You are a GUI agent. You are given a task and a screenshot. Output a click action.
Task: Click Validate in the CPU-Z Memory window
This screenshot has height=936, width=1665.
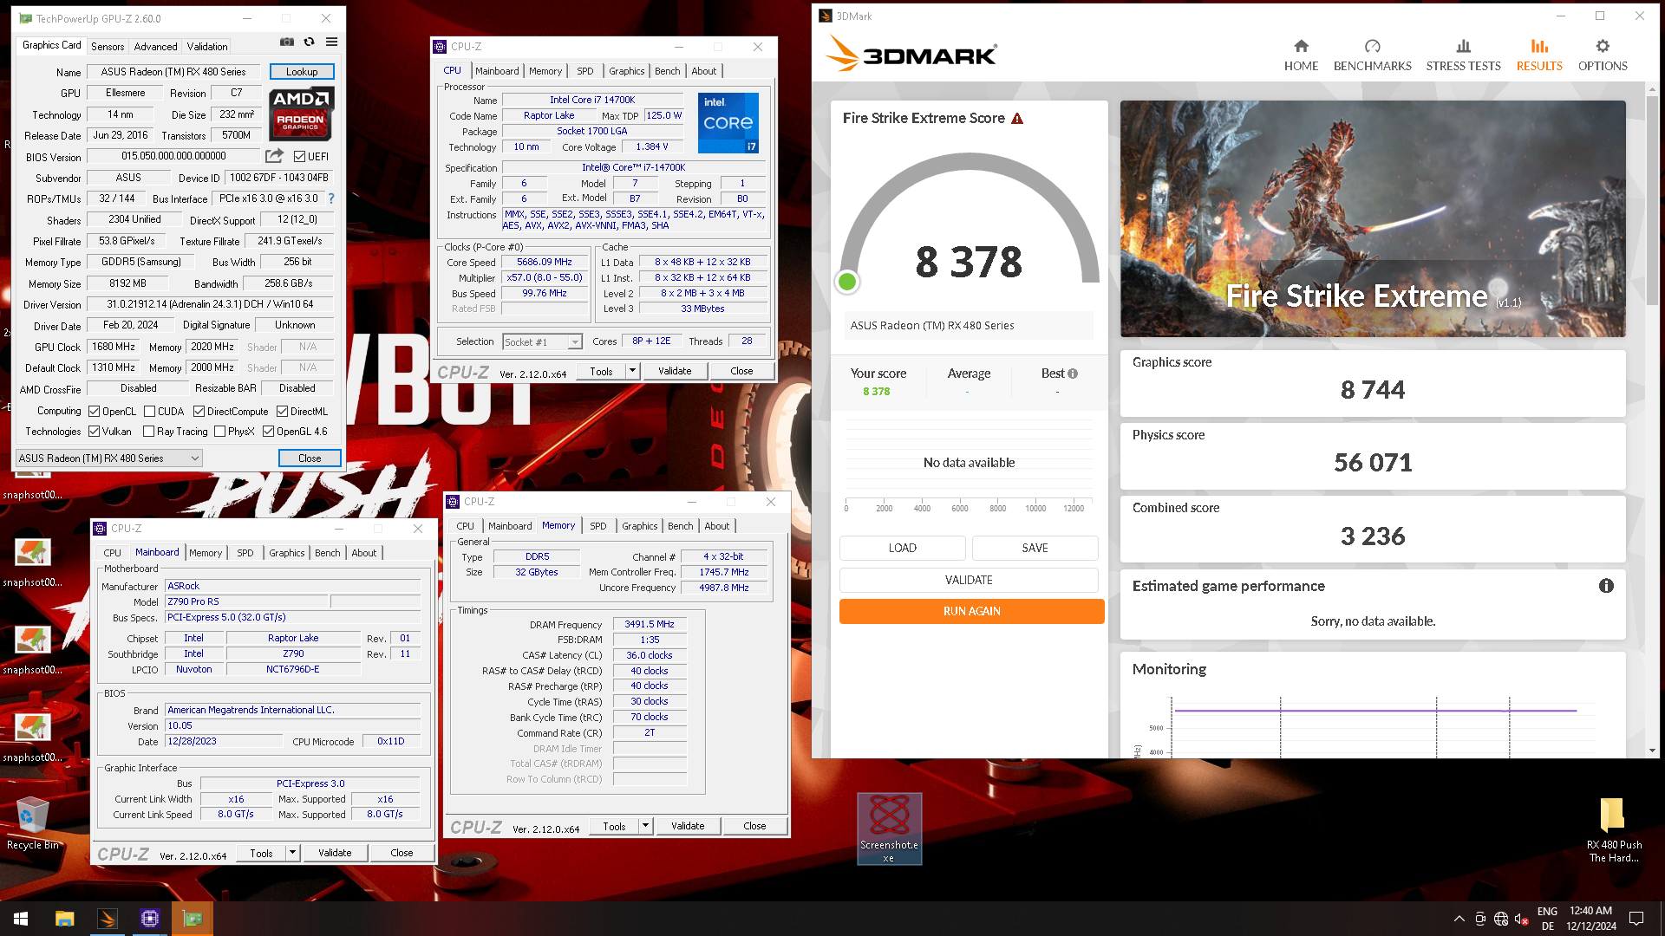688,826
